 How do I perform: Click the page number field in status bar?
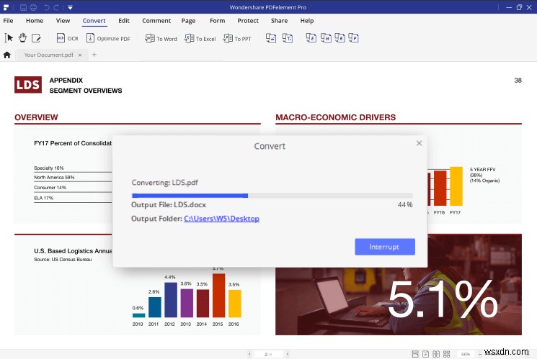(267, 354)
